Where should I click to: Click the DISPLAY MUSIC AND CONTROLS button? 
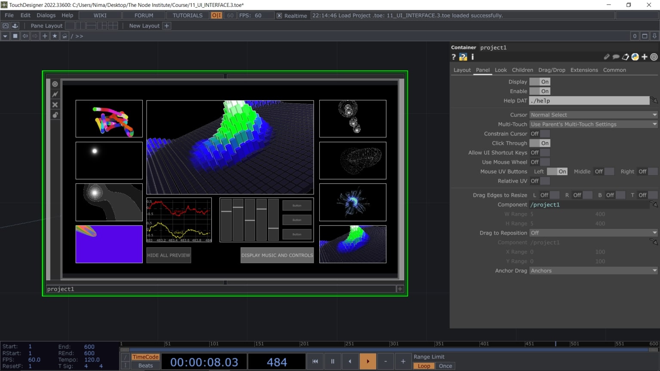click(x=277, y=255)
